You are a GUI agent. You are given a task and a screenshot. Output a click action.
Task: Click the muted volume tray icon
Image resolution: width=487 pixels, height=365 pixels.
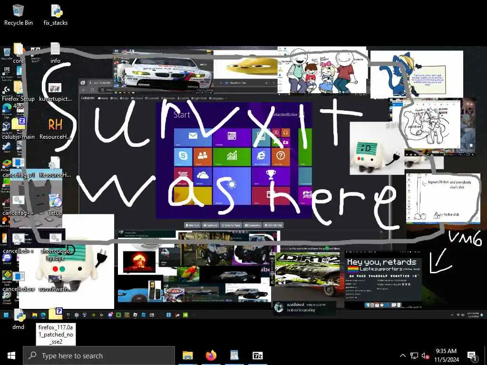[x=425, y=355]
